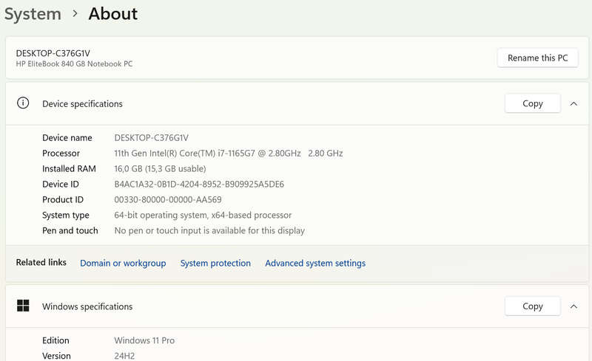Select the Windows specifications heading
The width and height of the screenshot is (592, 361).
pyautogui.click(x=87, y=306)
